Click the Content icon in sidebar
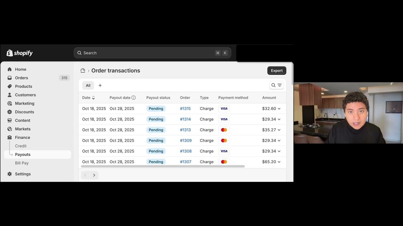403x226 pixels. pos(9,120)
